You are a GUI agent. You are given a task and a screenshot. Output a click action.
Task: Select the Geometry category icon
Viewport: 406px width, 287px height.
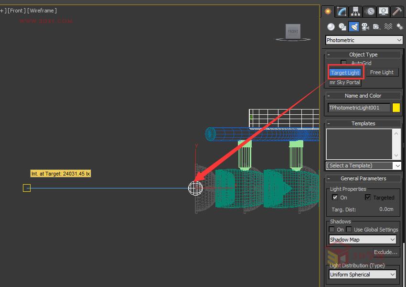tap(331, 26)
